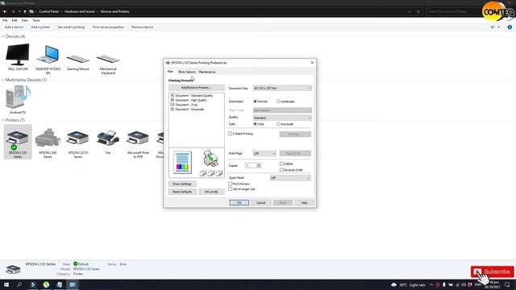Collapse the Multimedia Devices (1) group

click(3, 80)
